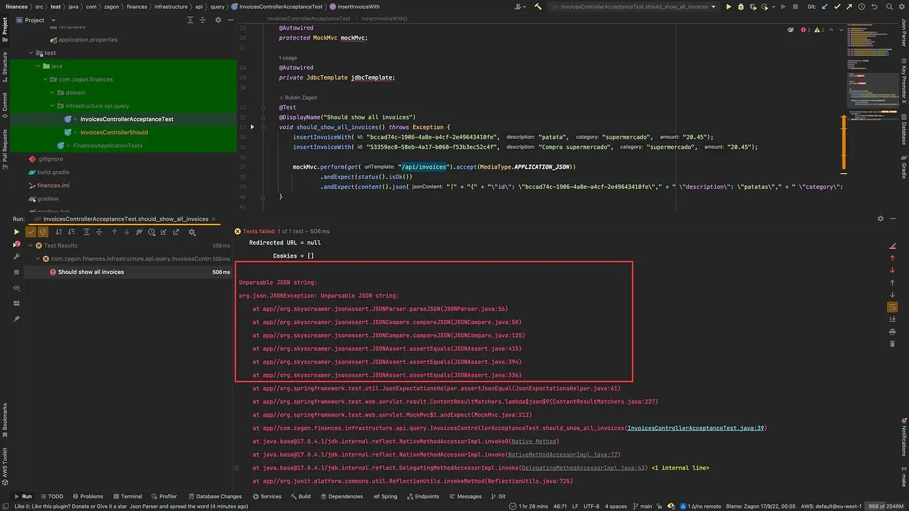Open the Problems tool window tab
This screenshot has width=909, height=511.
tap(88, 497)
